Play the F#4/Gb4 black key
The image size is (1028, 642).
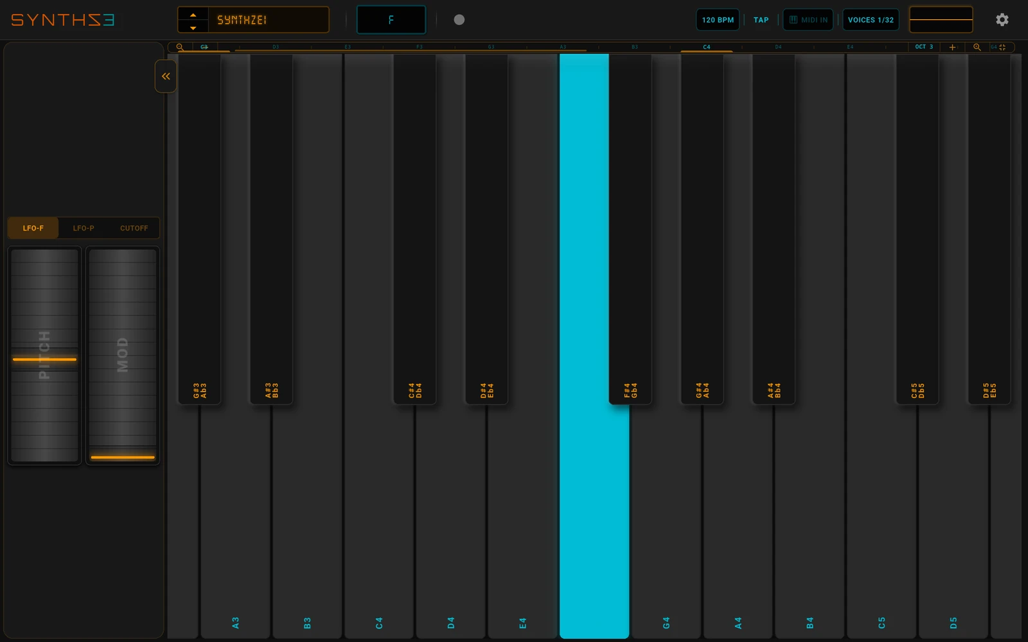coord(630,229)
